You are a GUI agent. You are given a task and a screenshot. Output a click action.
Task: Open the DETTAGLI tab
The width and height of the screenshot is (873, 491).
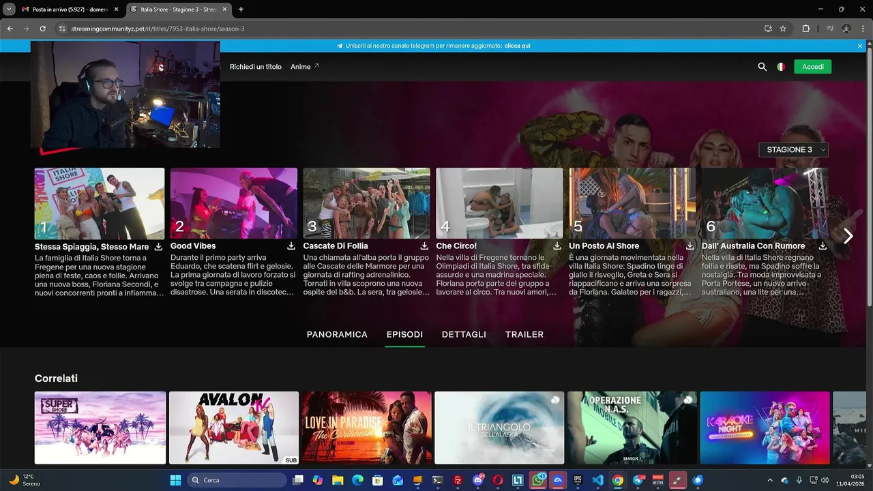tap(464, 334)
